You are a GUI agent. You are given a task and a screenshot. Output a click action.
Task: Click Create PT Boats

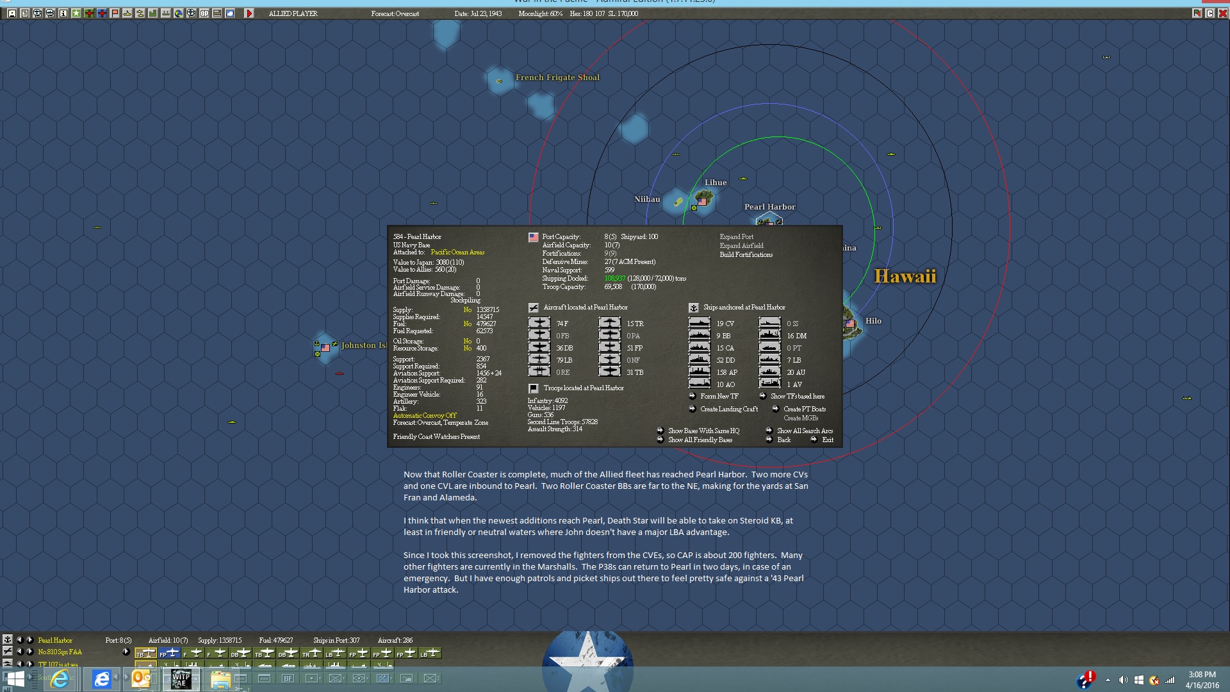point(805,409)
